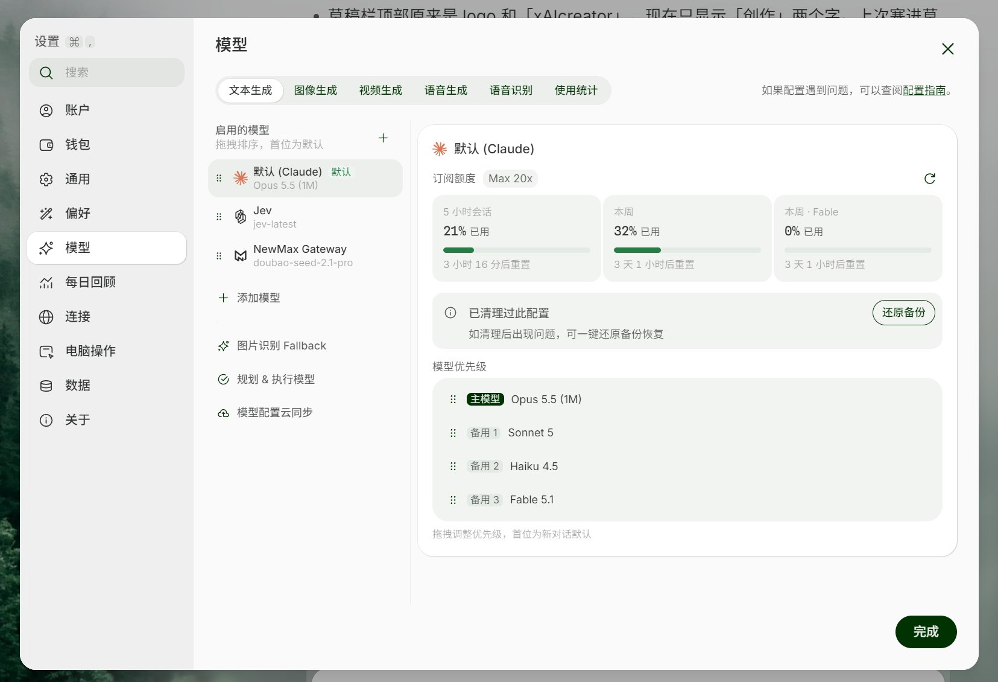Image resolution: width=998 pixels, height=682 pixels.
Task: Open 图片识别 Fallback settings
Action: point(271,346)
